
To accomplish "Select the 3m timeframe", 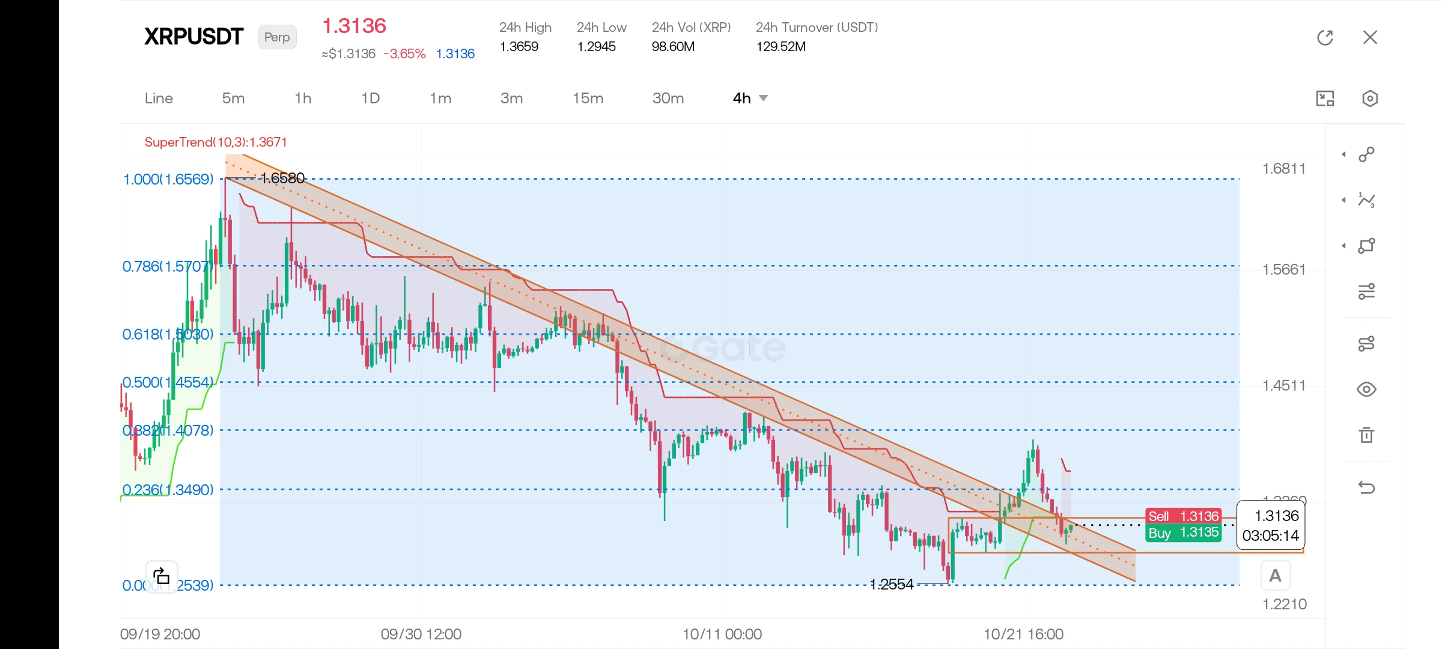I will click(x=511, y=98).
